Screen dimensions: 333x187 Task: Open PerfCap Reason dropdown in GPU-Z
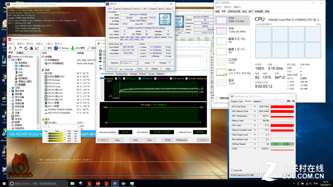coord(254,144)
